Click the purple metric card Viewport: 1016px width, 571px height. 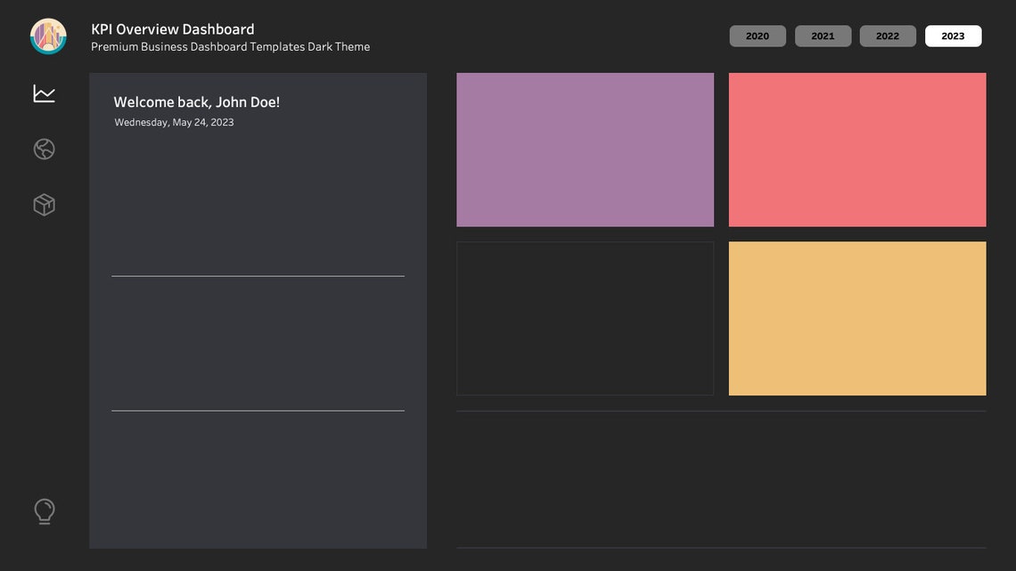click(585, 149)
